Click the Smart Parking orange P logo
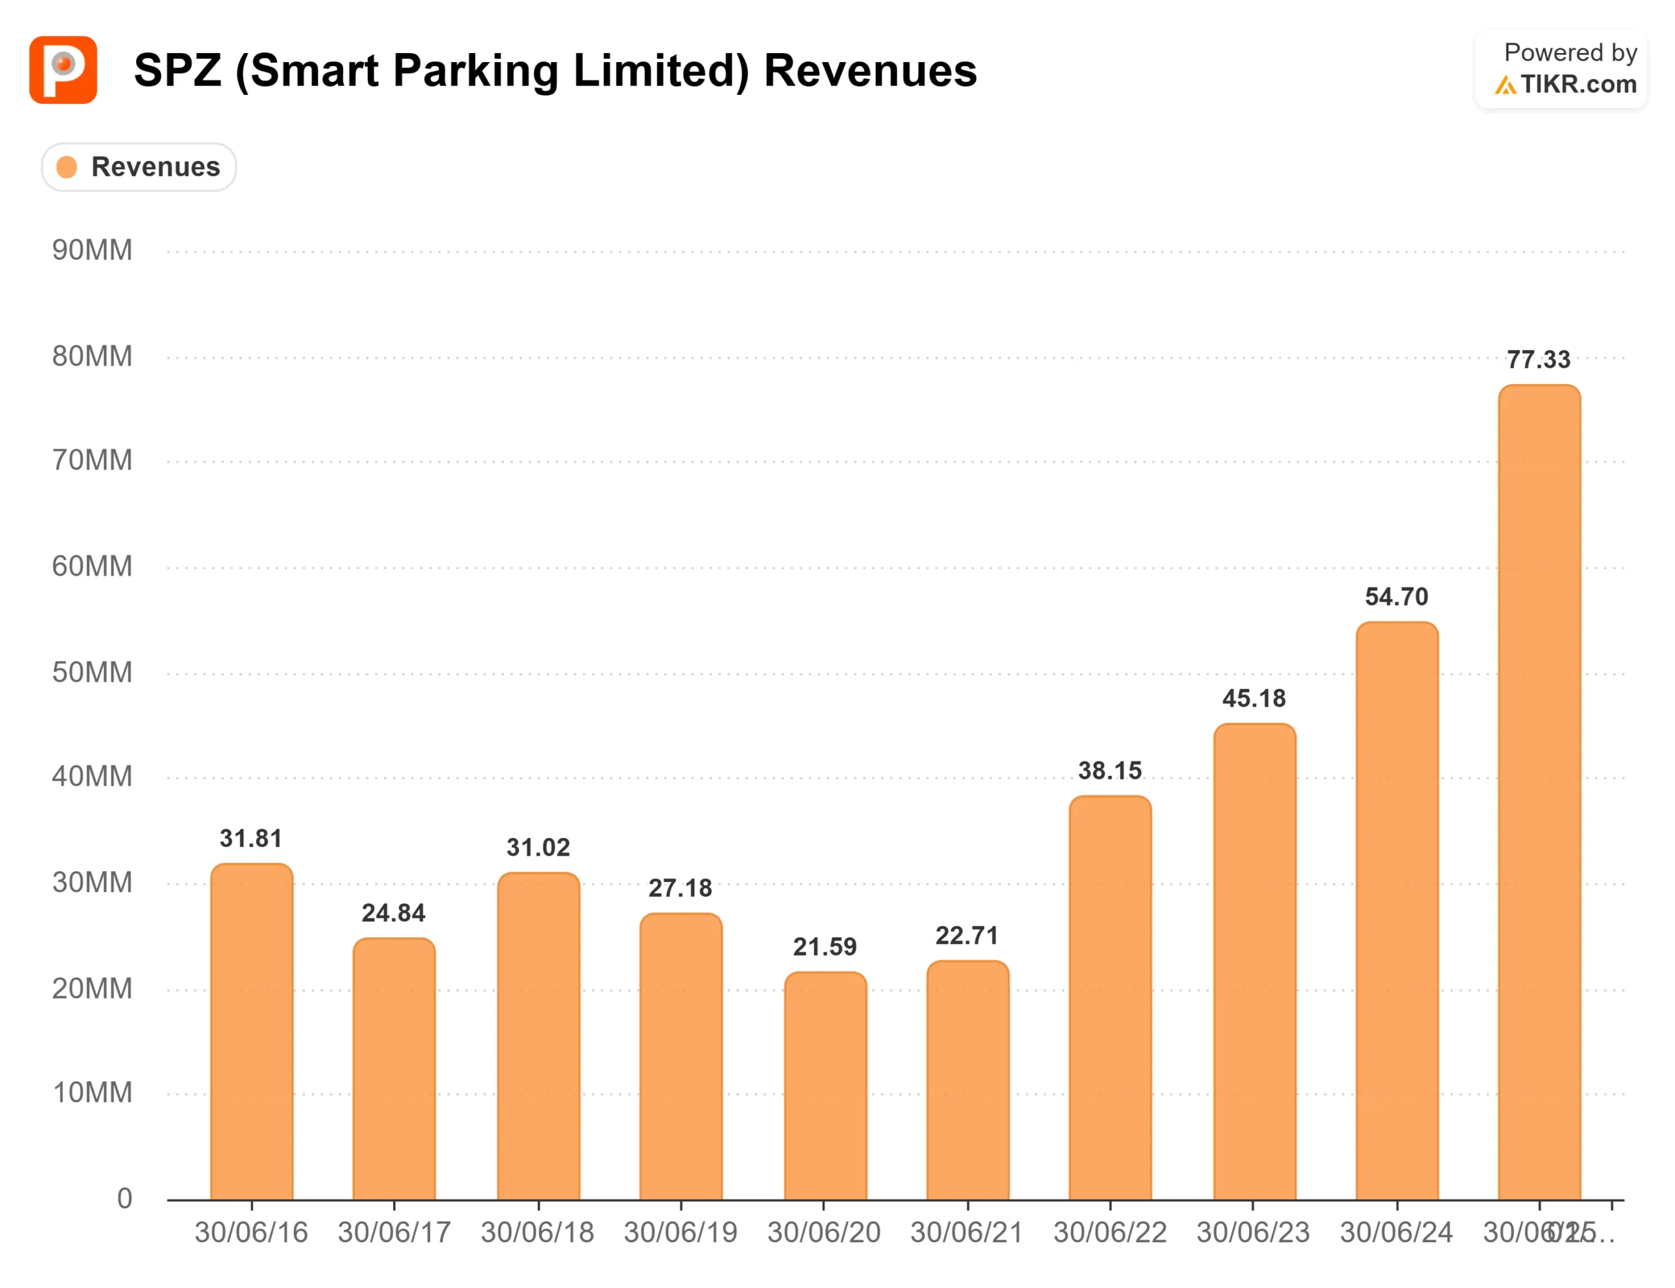Viewport: 1675px width, 1288px height. 63,70
